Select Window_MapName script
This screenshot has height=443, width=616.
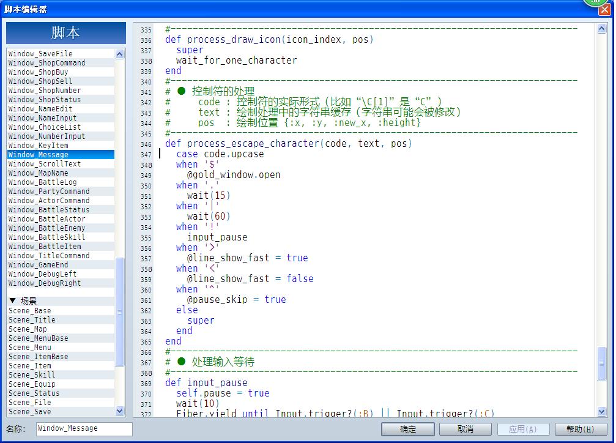(61, 173)
